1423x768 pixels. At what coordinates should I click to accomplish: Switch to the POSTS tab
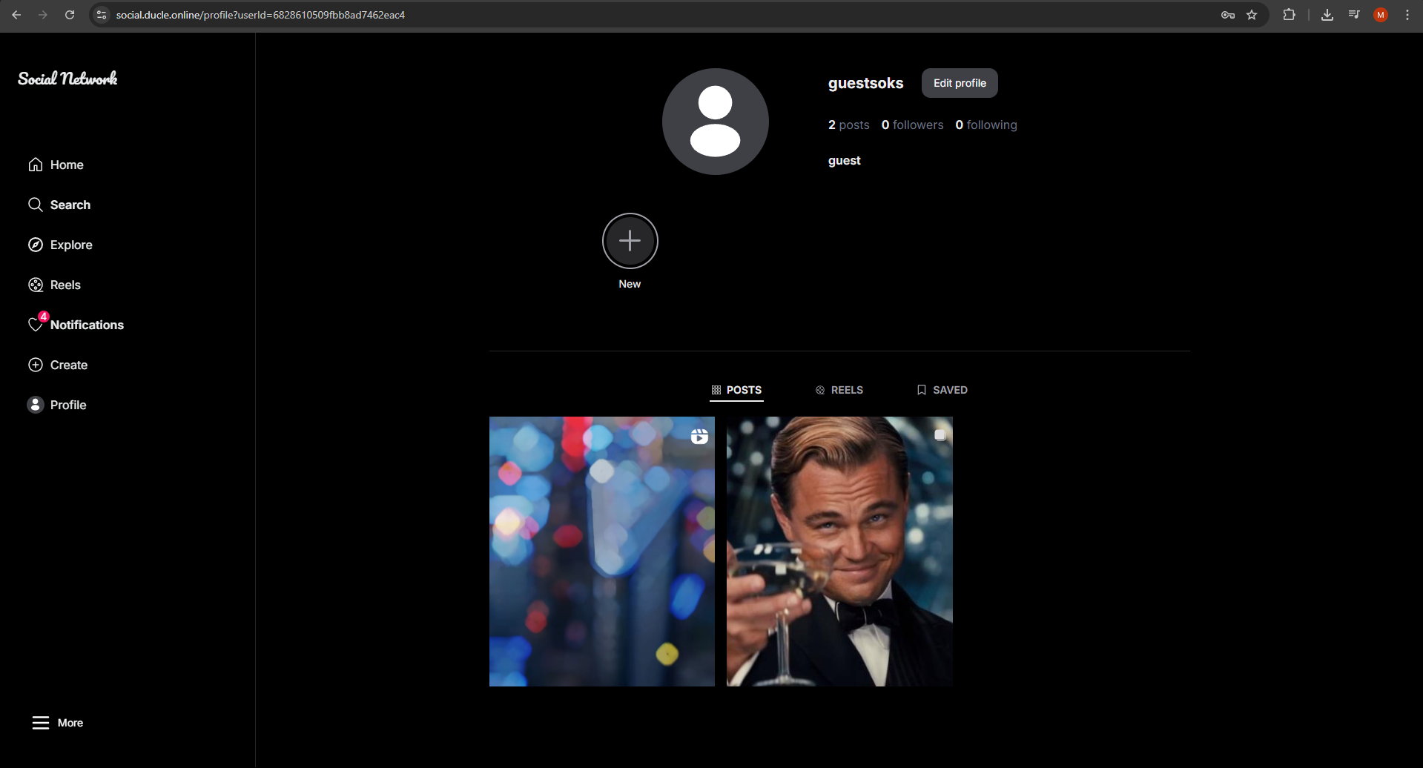tap(736, 390)
